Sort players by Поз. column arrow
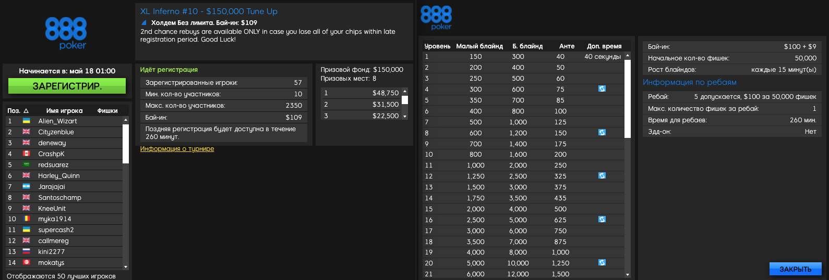The width and height of the screenshot is (829, 280). (x=26, y=111)
